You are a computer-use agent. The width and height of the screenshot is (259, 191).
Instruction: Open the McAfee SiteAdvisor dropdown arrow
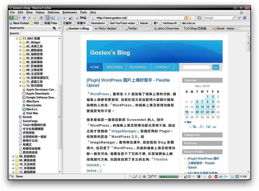(180, 177)
